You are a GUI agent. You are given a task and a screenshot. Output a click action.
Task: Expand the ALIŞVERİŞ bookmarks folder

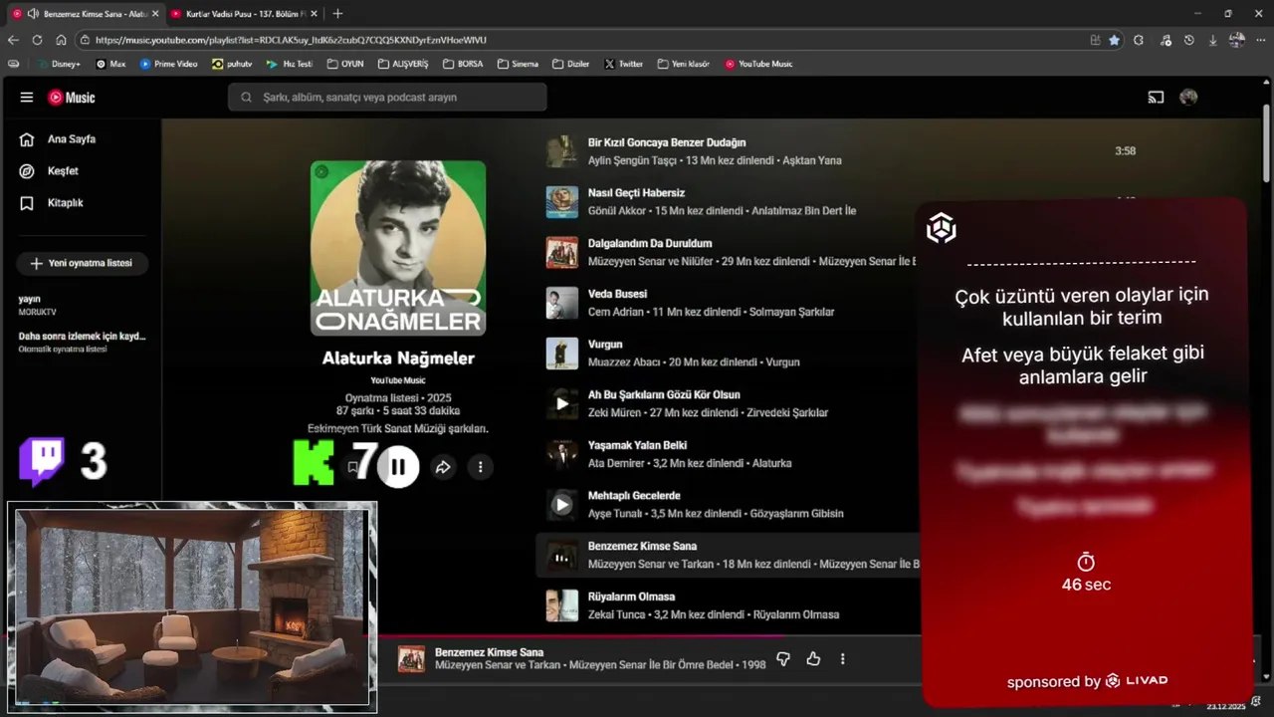[403, 64]
